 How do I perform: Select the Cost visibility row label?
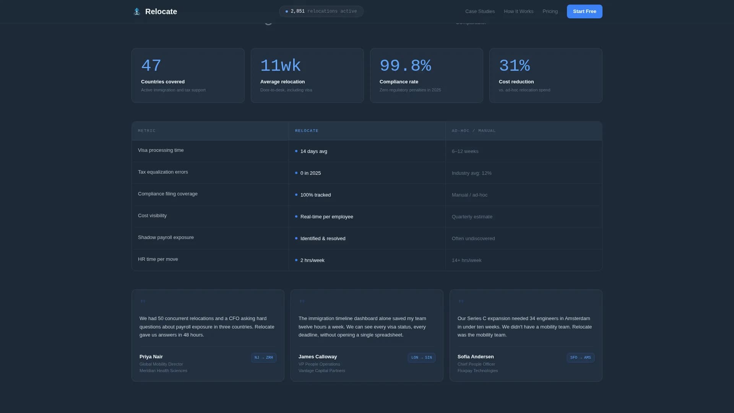[152, 216]
